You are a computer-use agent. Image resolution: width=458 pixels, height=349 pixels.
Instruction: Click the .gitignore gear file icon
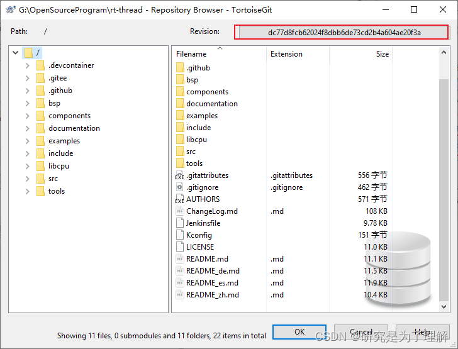180,187
